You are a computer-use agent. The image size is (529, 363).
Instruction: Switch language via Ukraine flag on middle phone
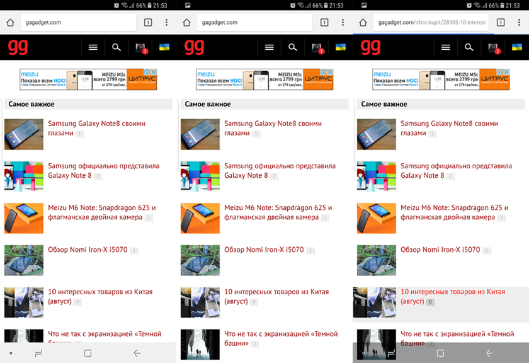coord(341,47)
